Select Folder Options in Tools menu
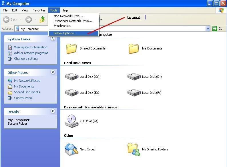Screen dimensions: 227x167 pos(74,33)
